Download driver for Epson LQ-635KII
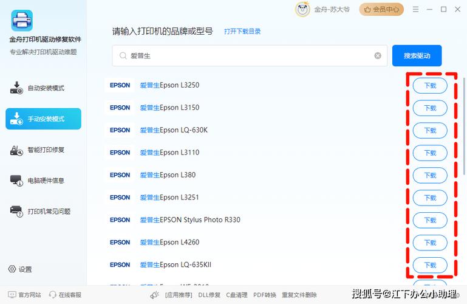This screenshot has height=304, width=467. point(430,265)
